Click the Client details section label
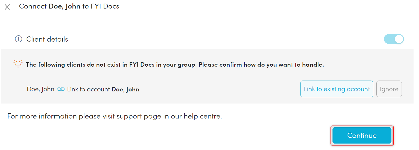Image resolution: width=419 pixels, height=150 pixels. pos(47,39)
